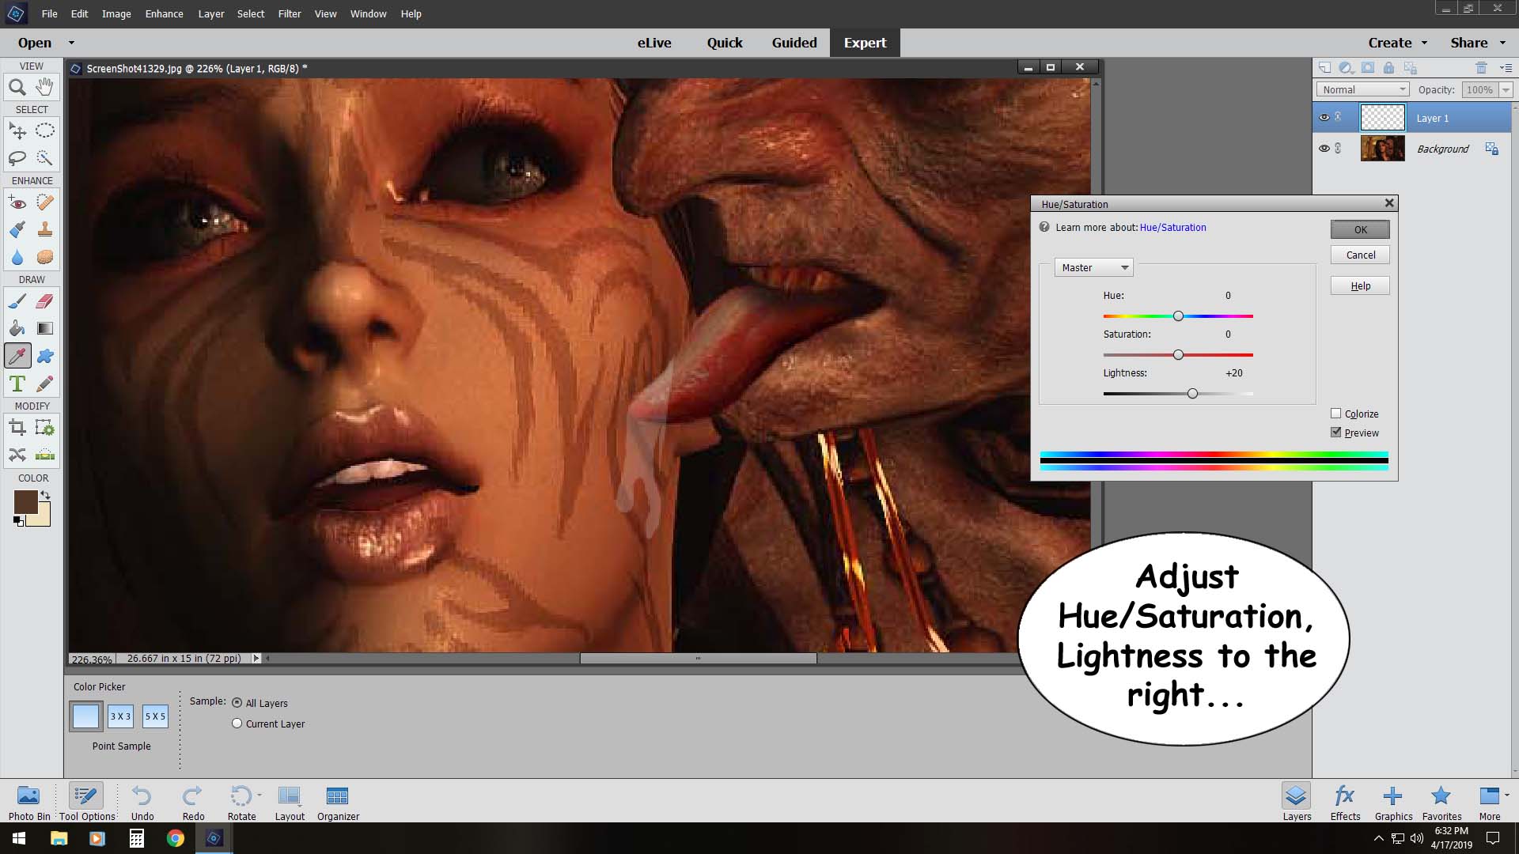Viewport: 1519px width, 854px height.
Task: Hide Layer 1 visibility eye
Action: tap(1324, 117)
